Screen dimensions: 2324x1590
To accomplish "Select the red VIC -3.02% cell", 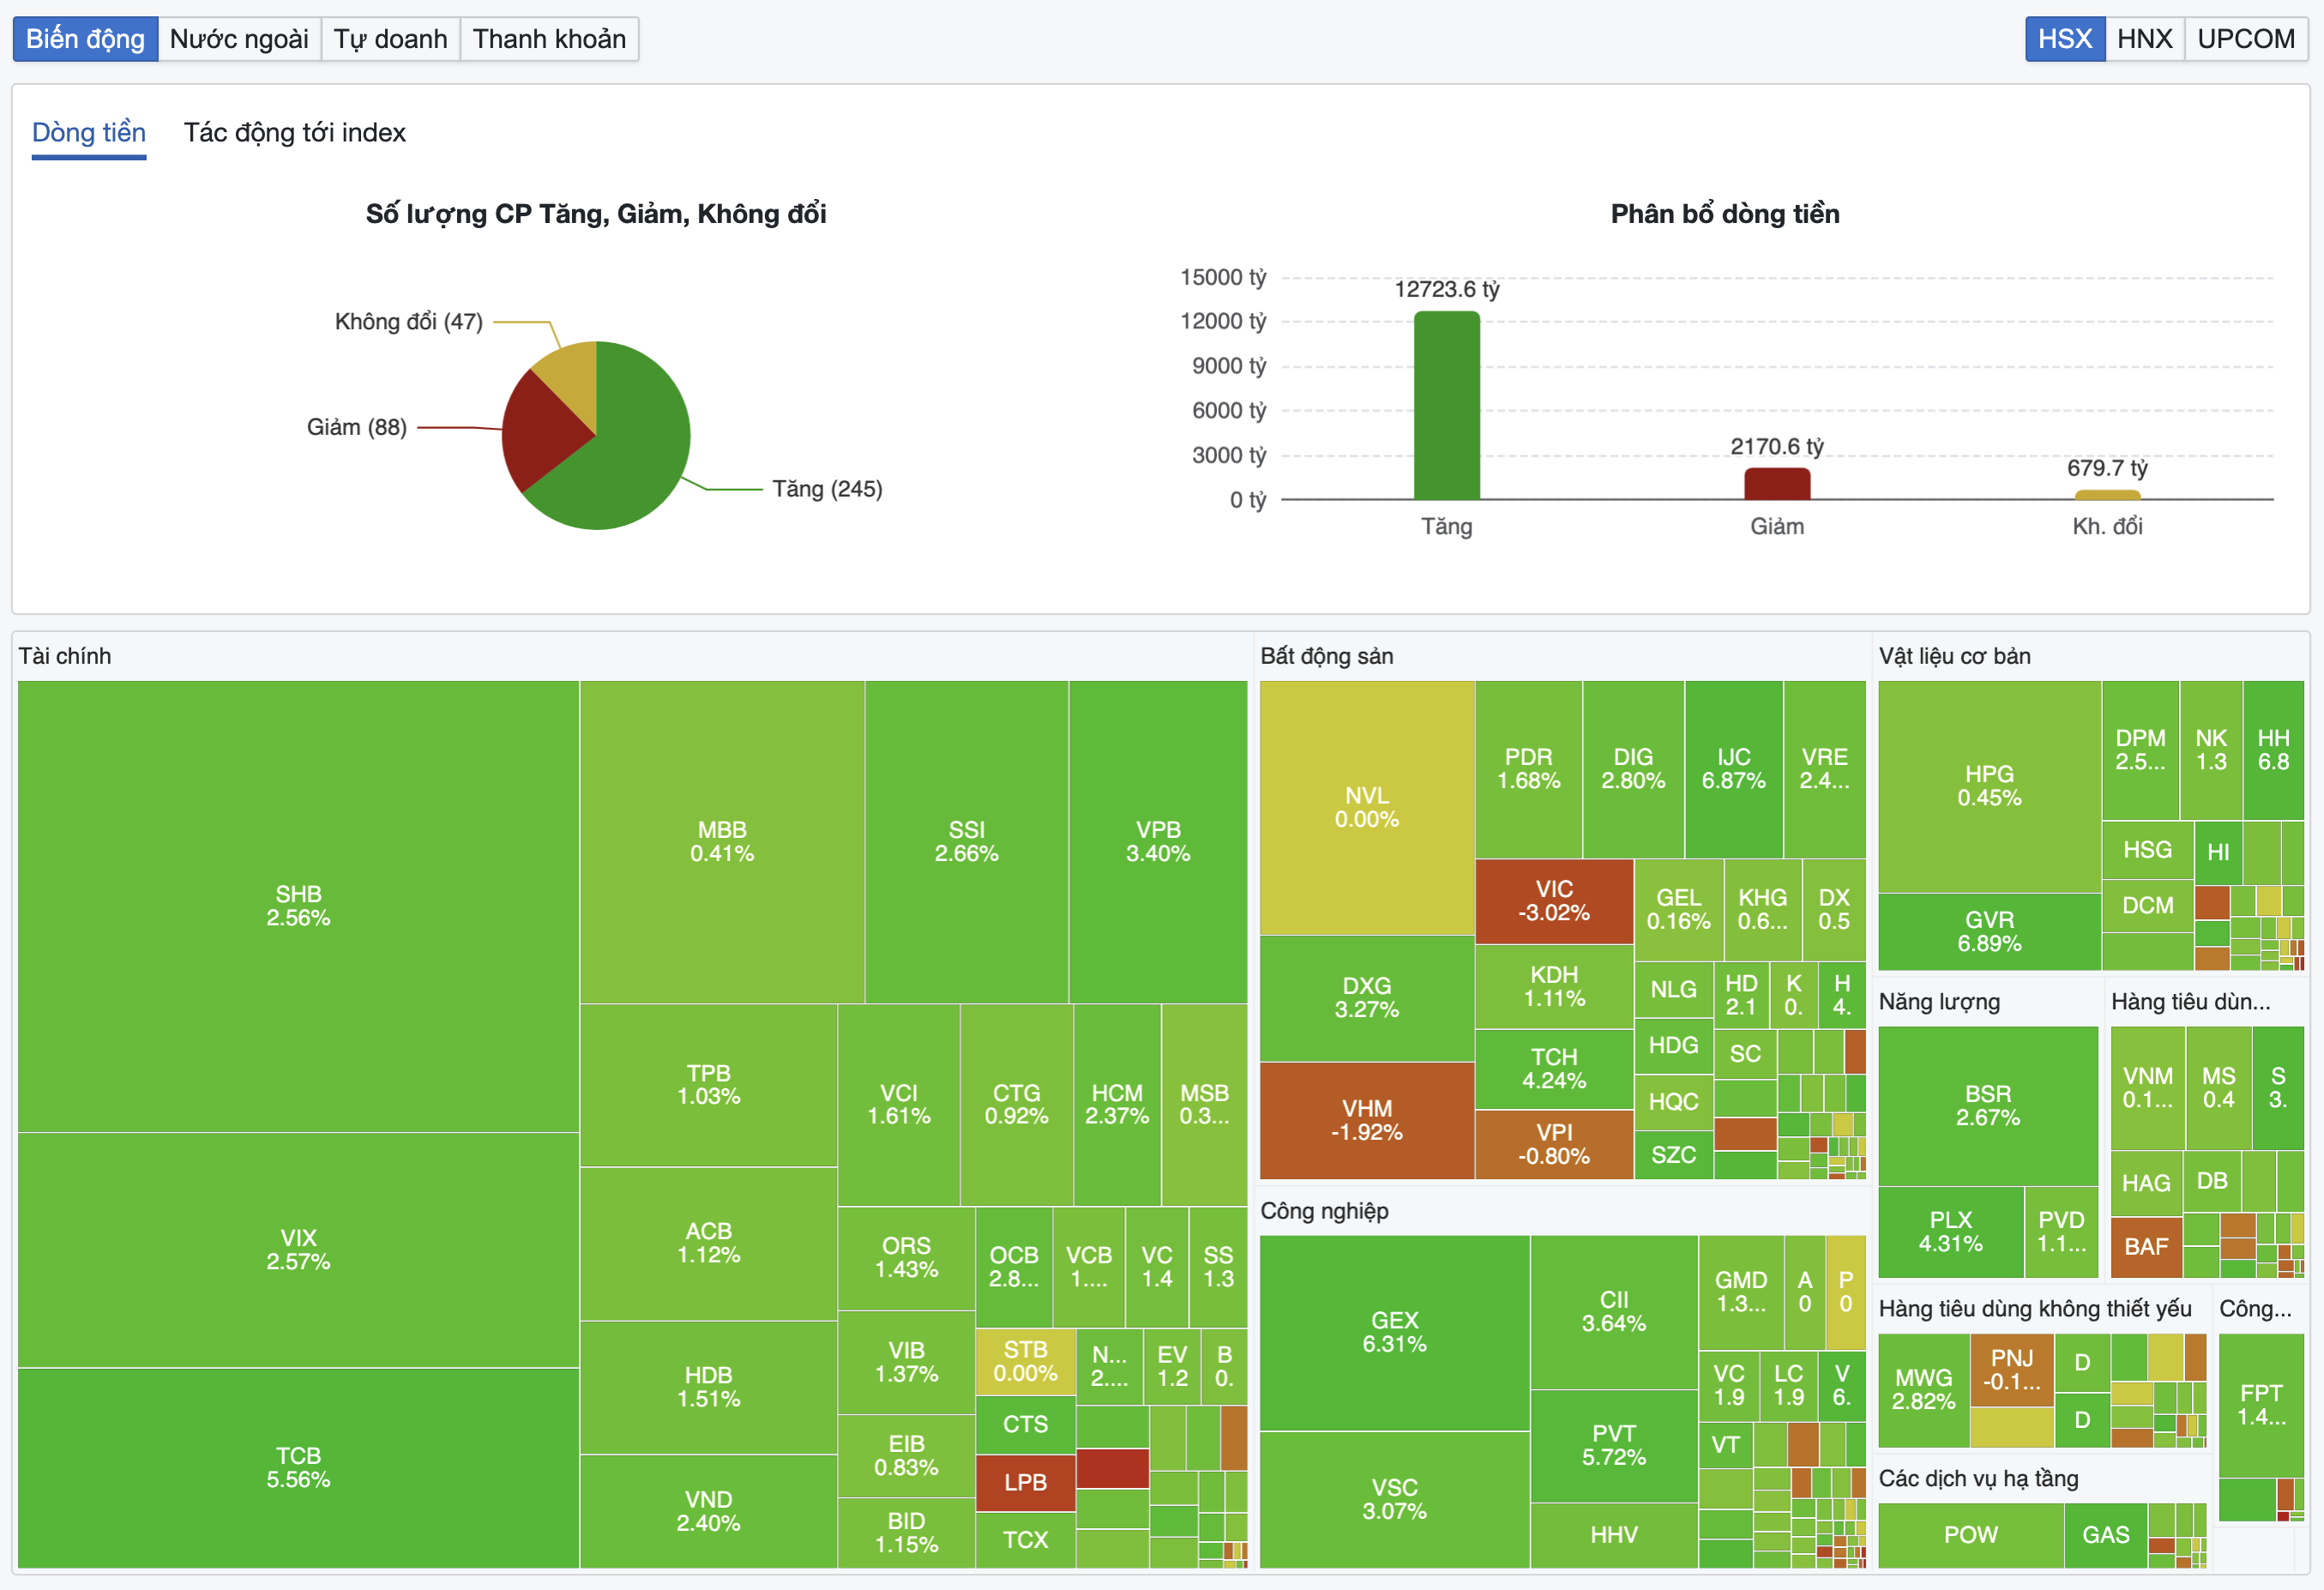I will point(1554,901).
